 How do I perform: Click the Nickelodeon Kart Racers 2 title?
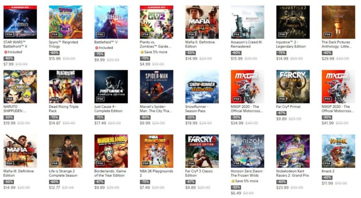coord(292,173)
